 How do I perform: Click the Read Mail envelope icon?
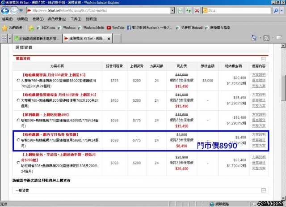(279, 38)
